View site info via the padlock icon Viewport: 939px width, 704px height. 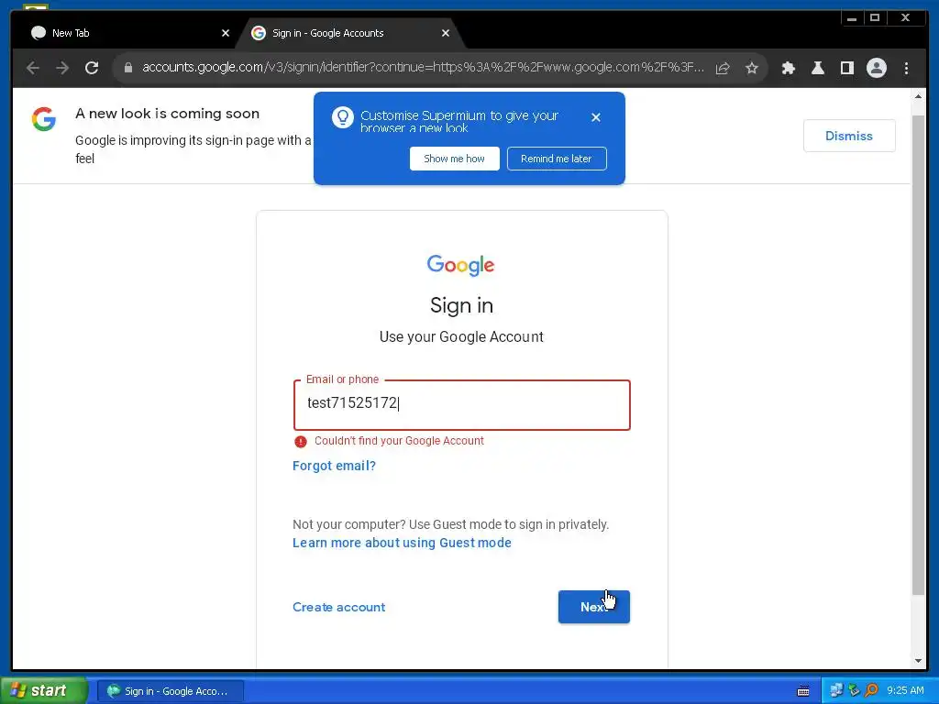127,68
